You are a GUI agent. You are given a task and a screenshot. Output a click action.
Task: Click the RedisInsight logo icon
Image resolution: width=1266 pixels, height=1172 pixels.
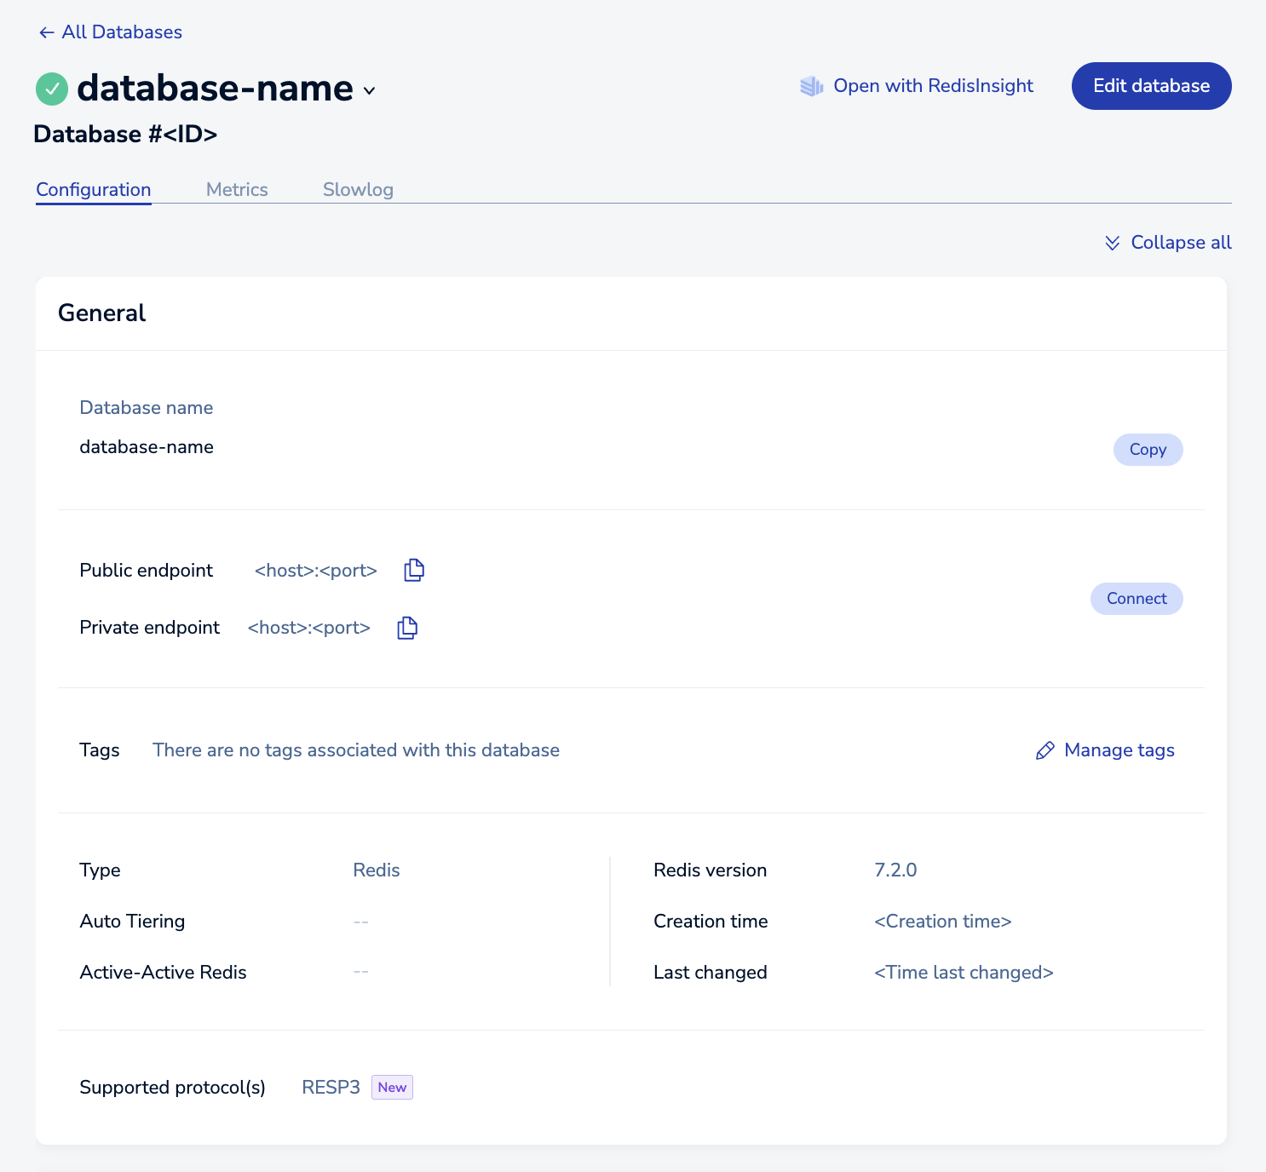tap(811, 86)
